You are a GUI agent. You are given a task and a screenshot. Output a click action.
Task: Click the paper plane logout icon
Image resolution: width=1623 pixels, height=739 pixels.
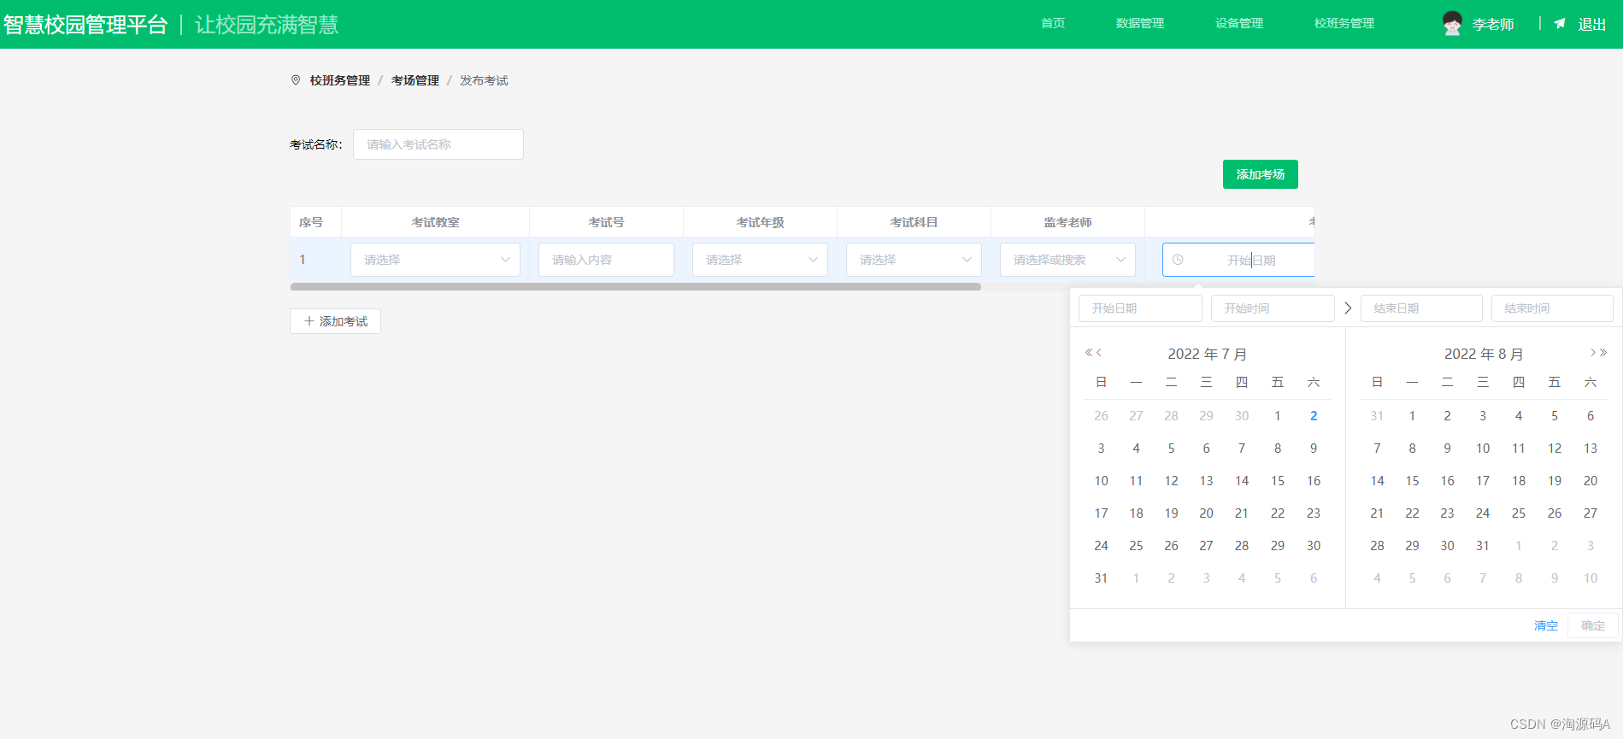1560,24
